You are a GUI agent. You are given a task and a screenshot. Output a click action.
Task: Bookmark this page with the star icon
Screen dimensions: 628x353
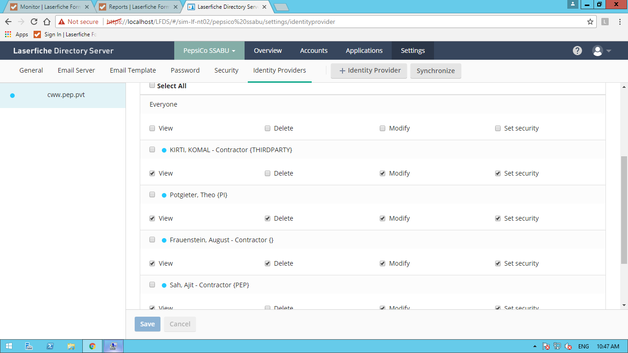[590, 22]
